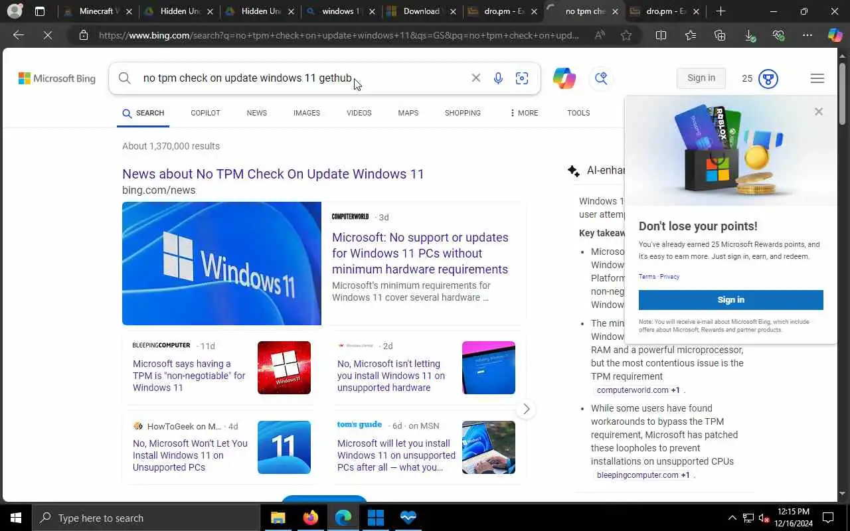Screen dimensions: 850x531
Task: Open Edge Settings and more menu
Action: pos(807,35)
